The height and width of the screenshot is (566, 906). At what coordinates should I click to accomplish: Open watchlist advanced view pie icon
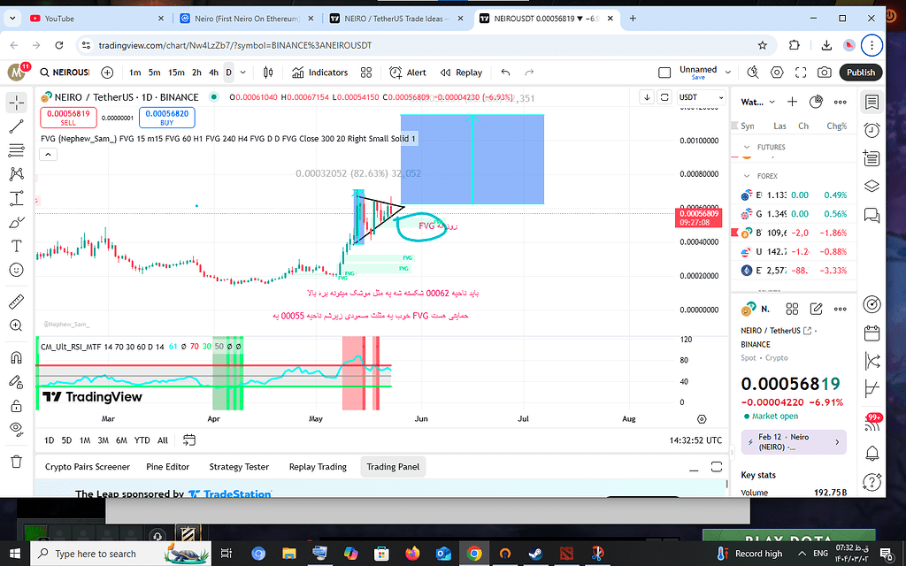coord(816,102)
